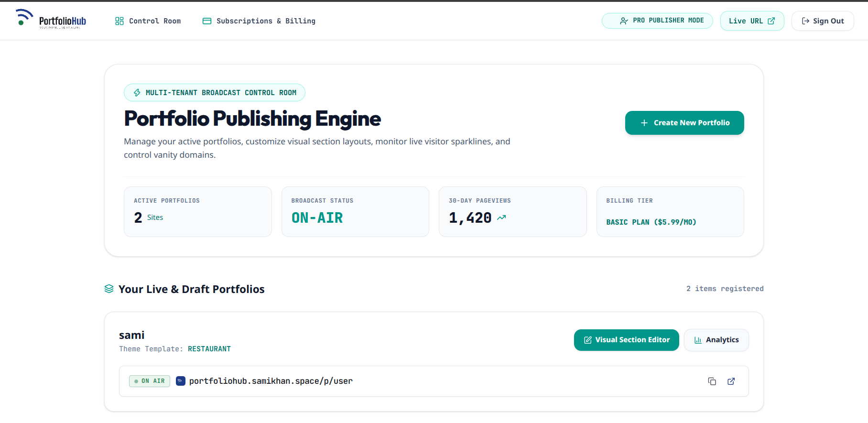This screenshot has width=868, height=423.
Task: Click the Basic Plan ($5.99/mo) text
Action: tap(651, 222)
